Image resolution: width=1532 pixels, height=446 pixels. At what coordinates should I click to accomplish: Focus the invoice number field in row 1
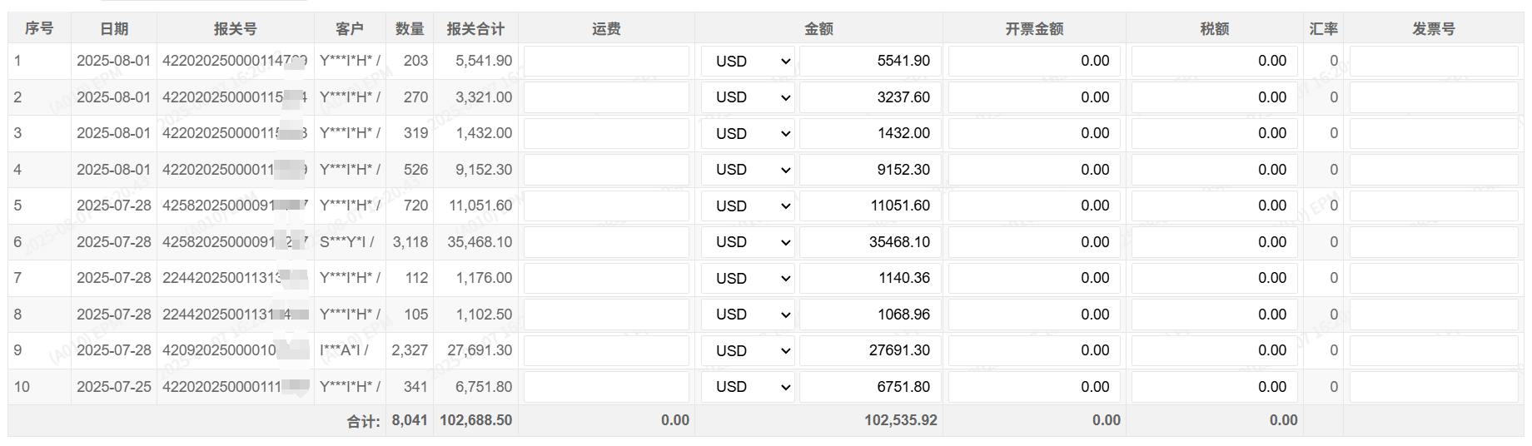click(1434, 62)
